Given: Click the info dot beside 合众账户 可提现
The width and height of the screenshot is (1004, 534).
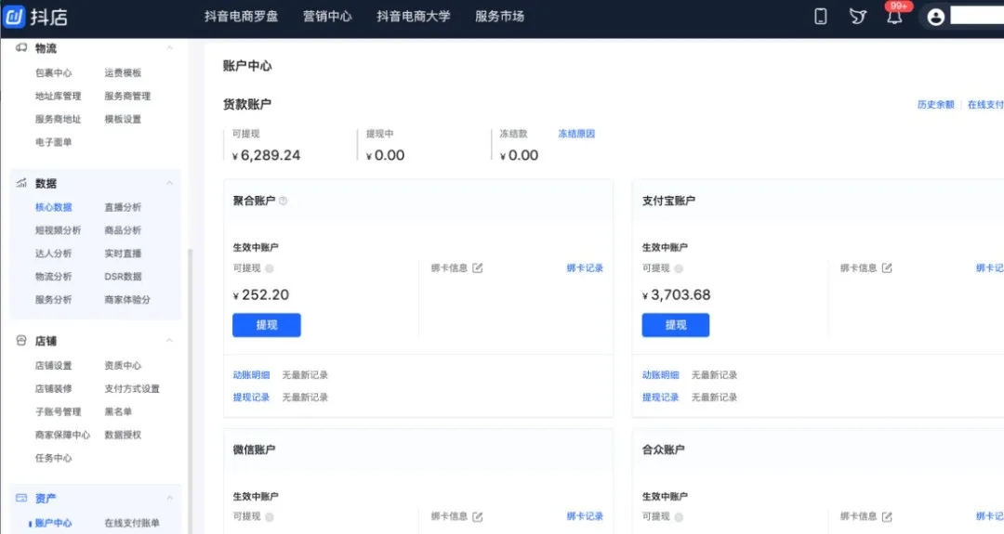Looking at the screenshot, I should click(x=679, y=517).
